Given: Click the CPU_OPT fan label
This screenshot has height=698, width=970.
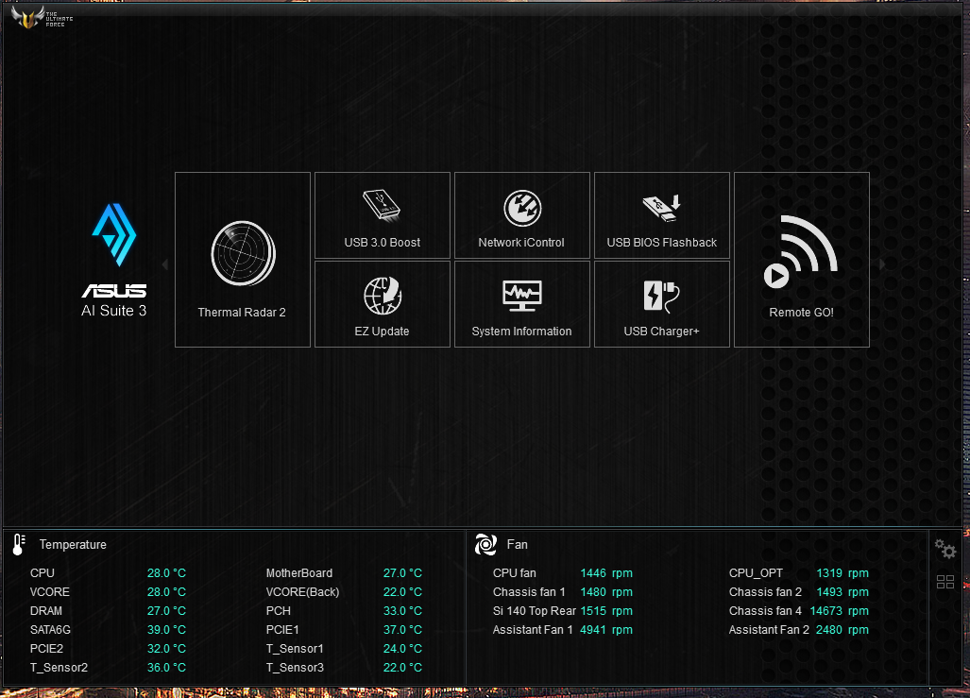Looking at the screenshot, I should click(756, 573).
